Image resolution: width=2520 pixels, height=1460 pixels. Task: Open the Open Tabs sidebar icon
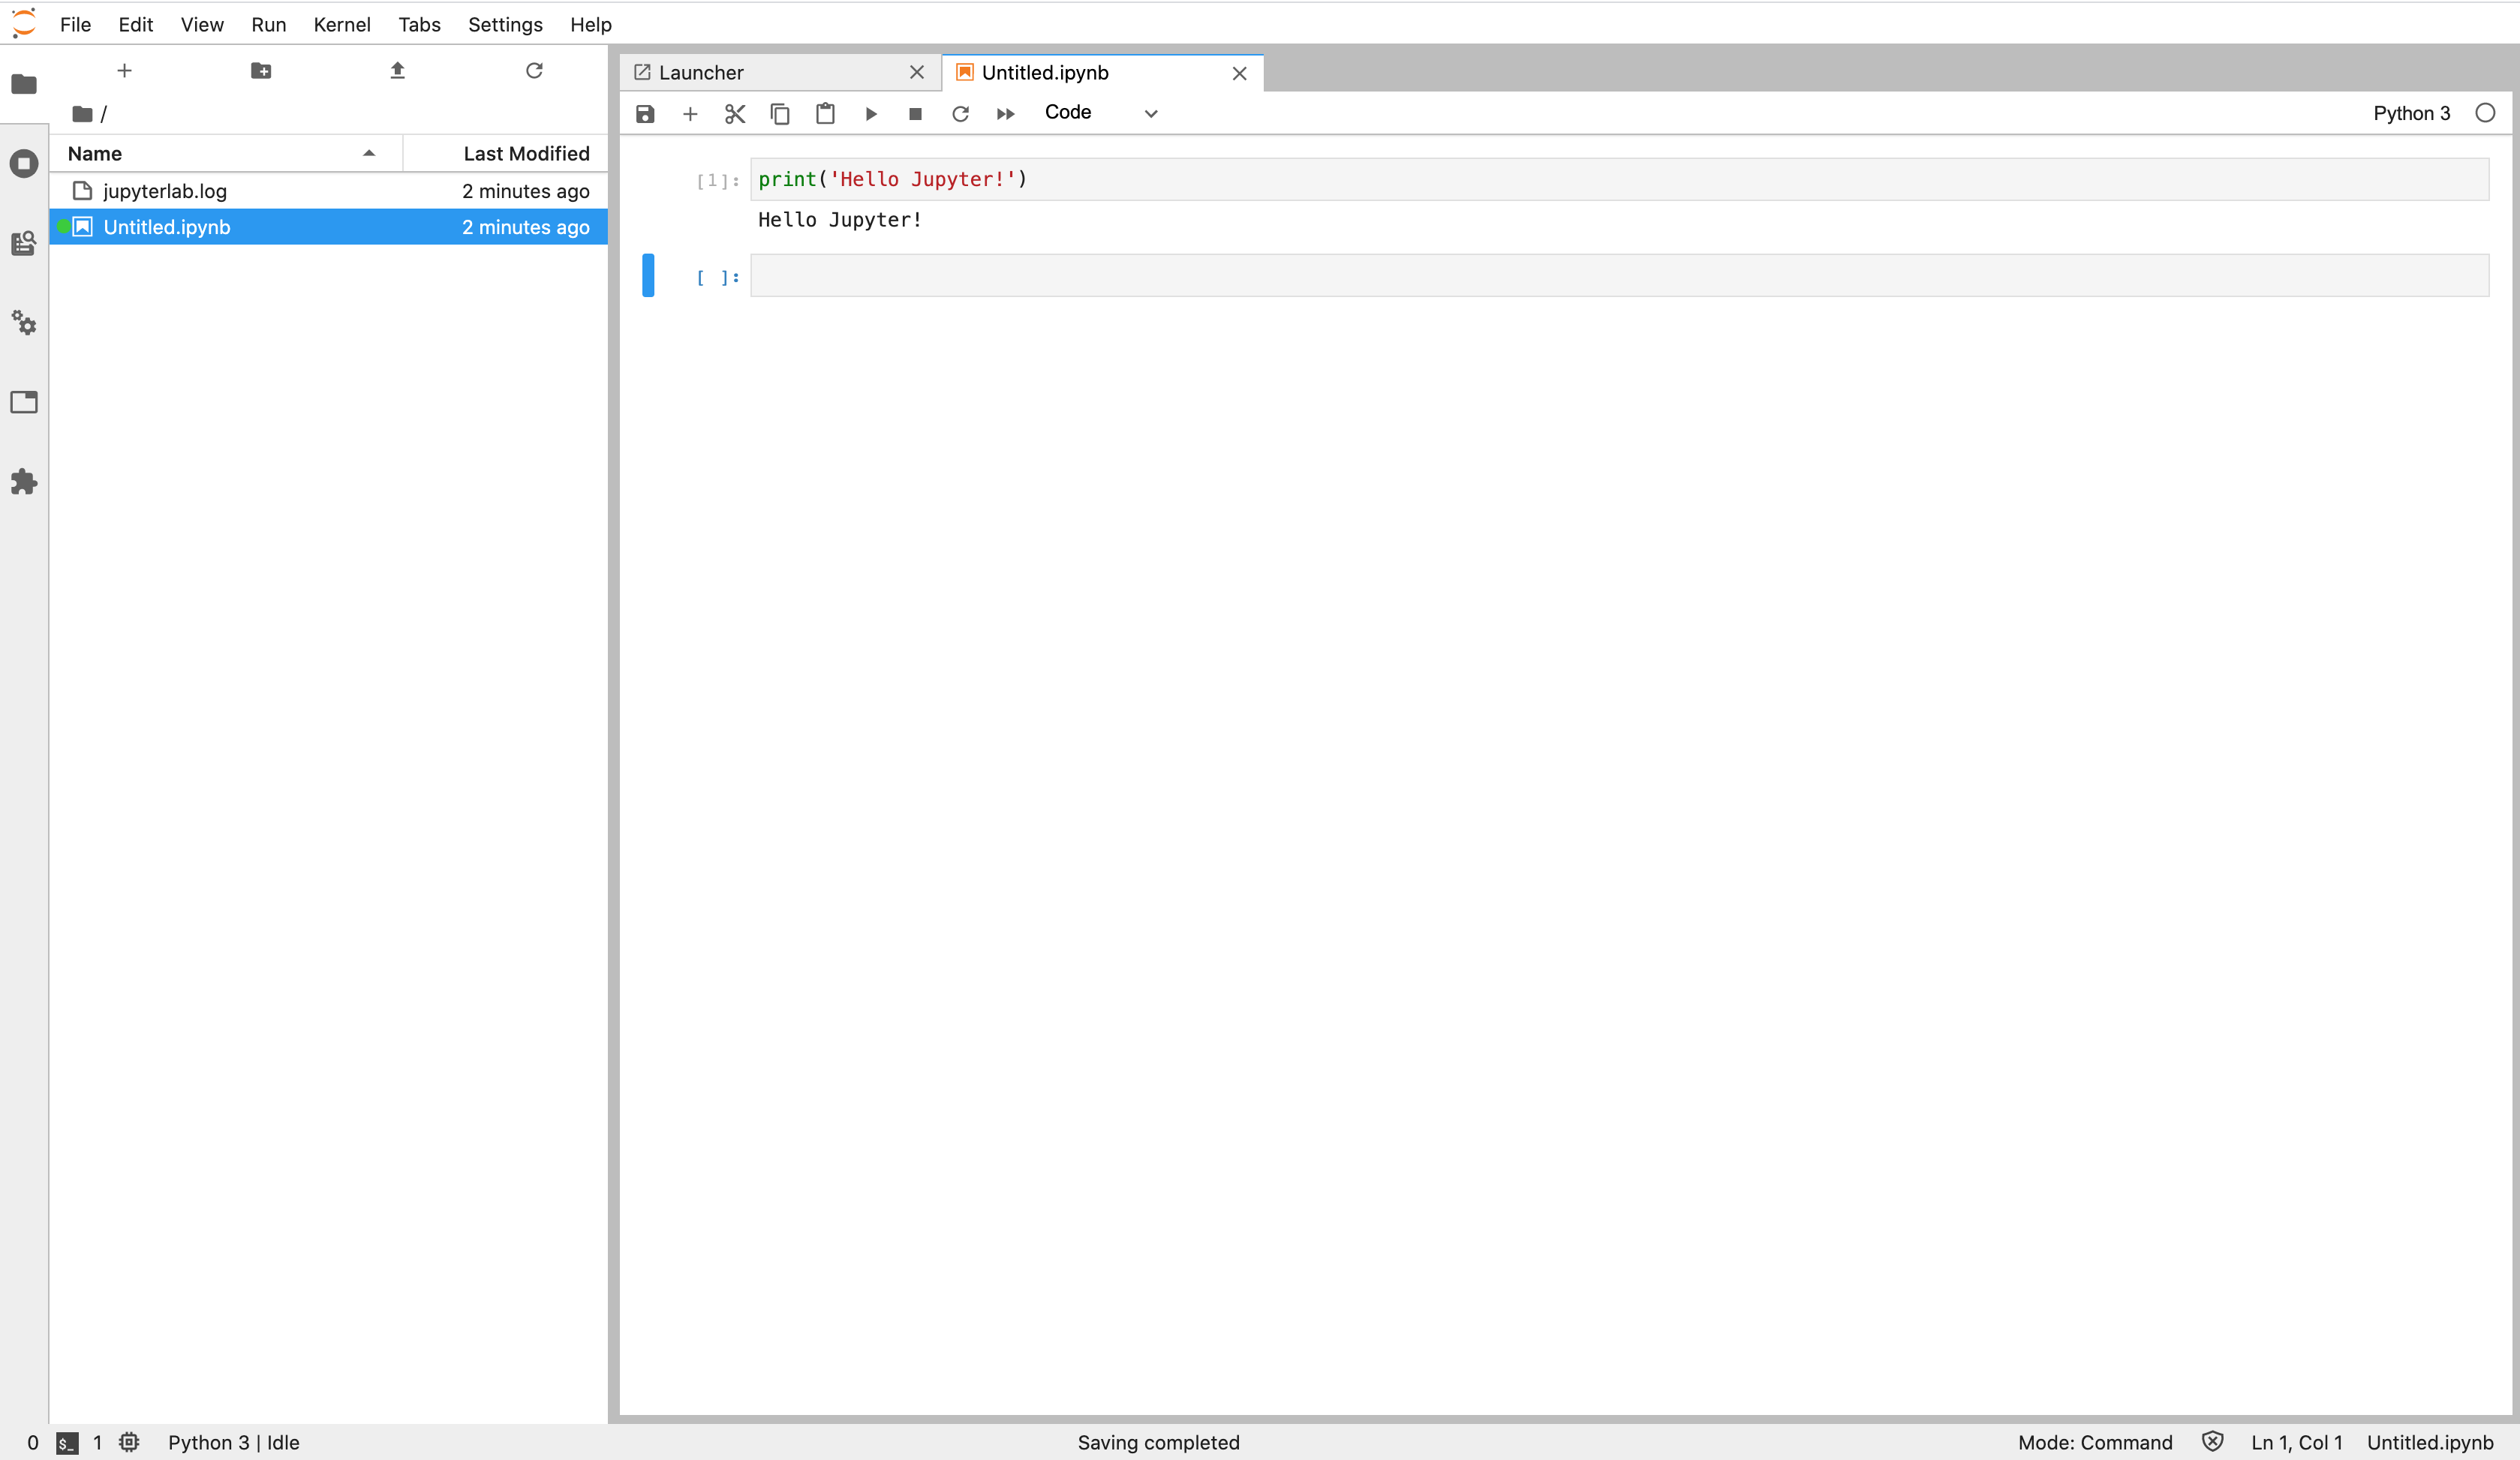click(x=24, y=402)
